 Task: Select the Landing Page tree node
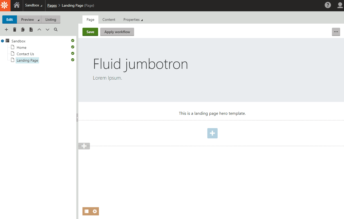point(27,60)
